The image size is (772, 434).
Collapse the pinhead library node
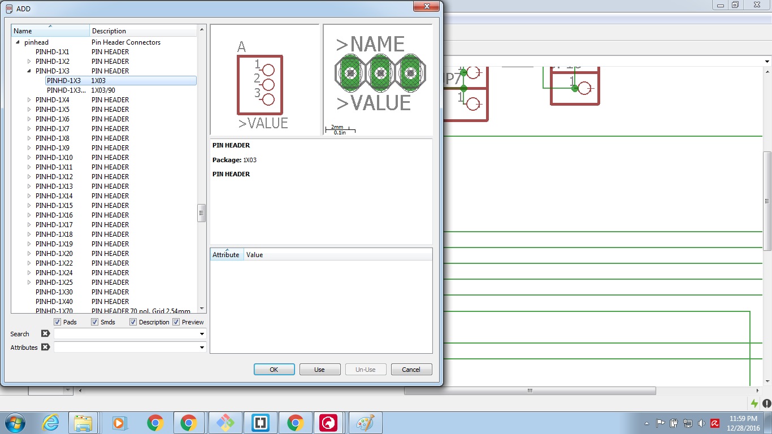coord(18,42)
